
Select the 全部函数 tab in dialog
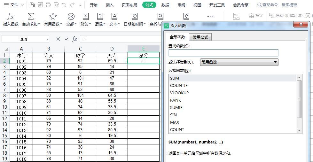pos(177,37)
